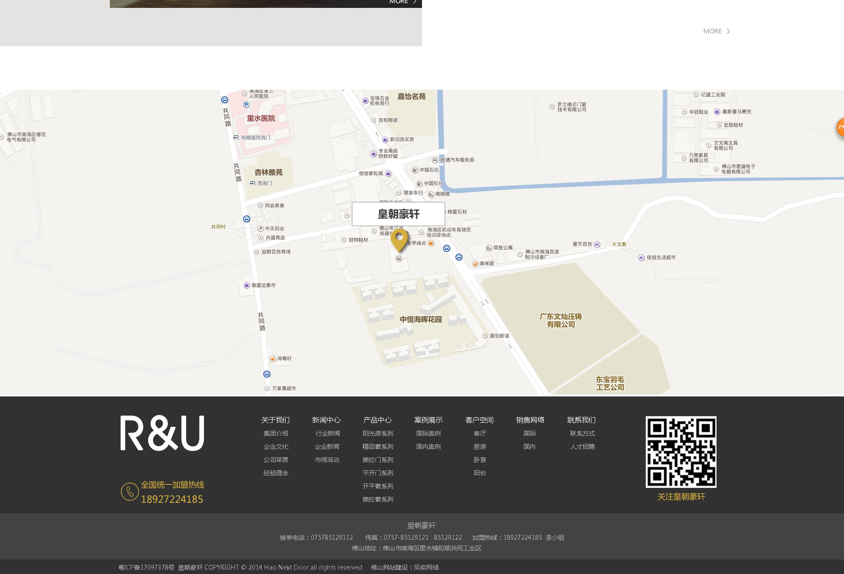Click the QR code image

(681, 452)
